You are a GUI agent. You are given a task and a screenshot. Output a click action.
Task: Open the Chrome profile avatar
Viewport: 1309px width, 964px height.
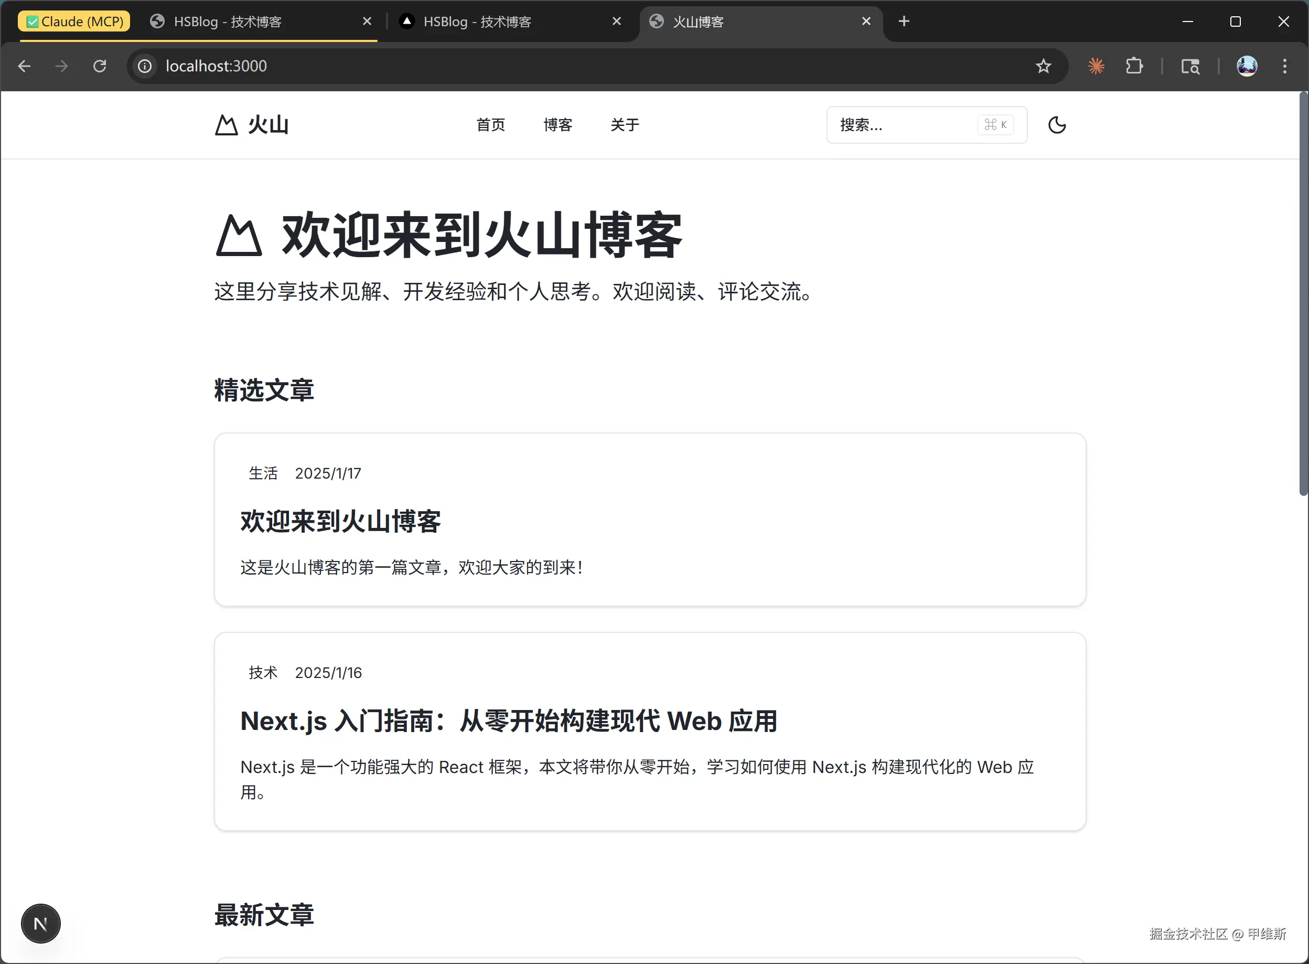1247,66
